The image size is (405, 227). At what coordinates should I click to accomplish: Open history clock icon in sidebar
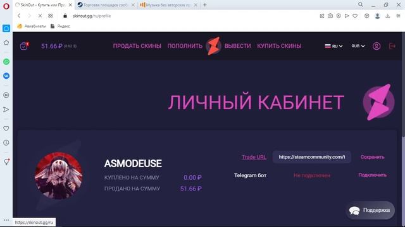(6, 143)
